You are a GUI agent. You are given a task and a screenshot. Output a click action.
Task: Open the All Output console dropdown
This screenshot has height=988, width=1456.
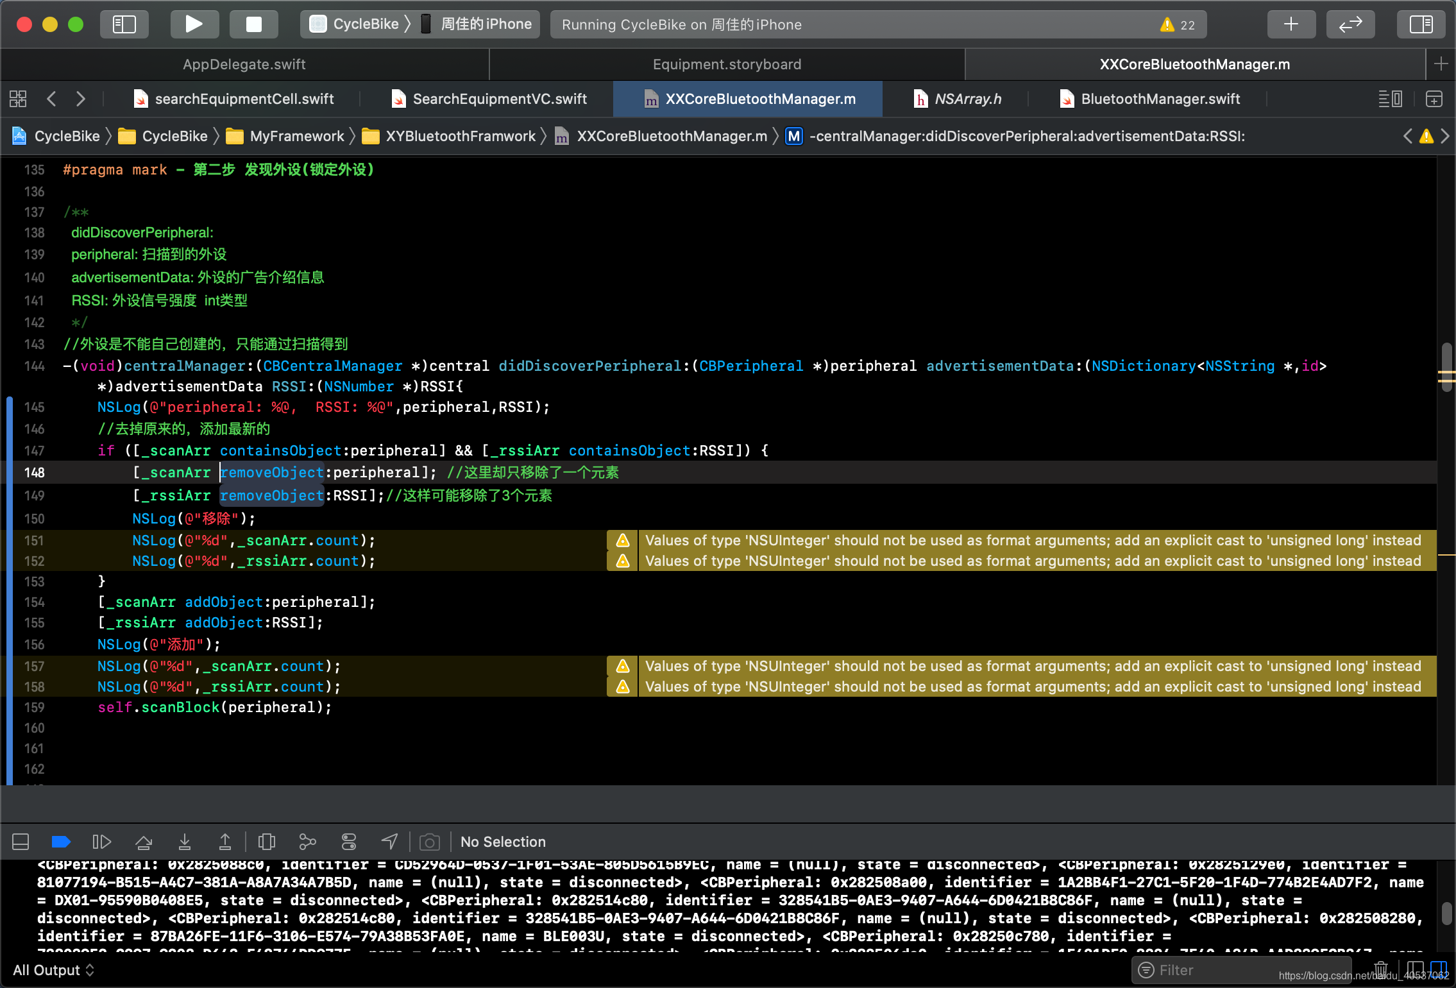[54, 970]
